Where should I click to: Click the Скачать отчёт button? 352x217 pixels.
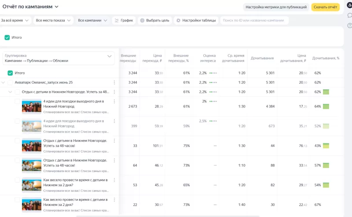click(325, 7)
